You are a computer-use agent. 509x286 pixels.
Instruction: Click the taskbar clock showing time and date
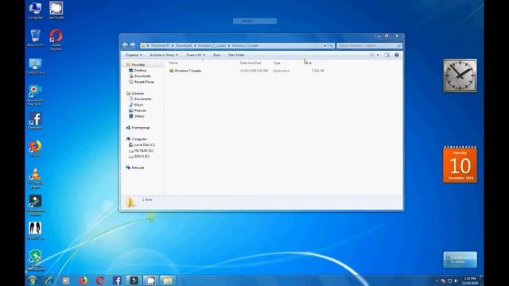tap(470, 280)
